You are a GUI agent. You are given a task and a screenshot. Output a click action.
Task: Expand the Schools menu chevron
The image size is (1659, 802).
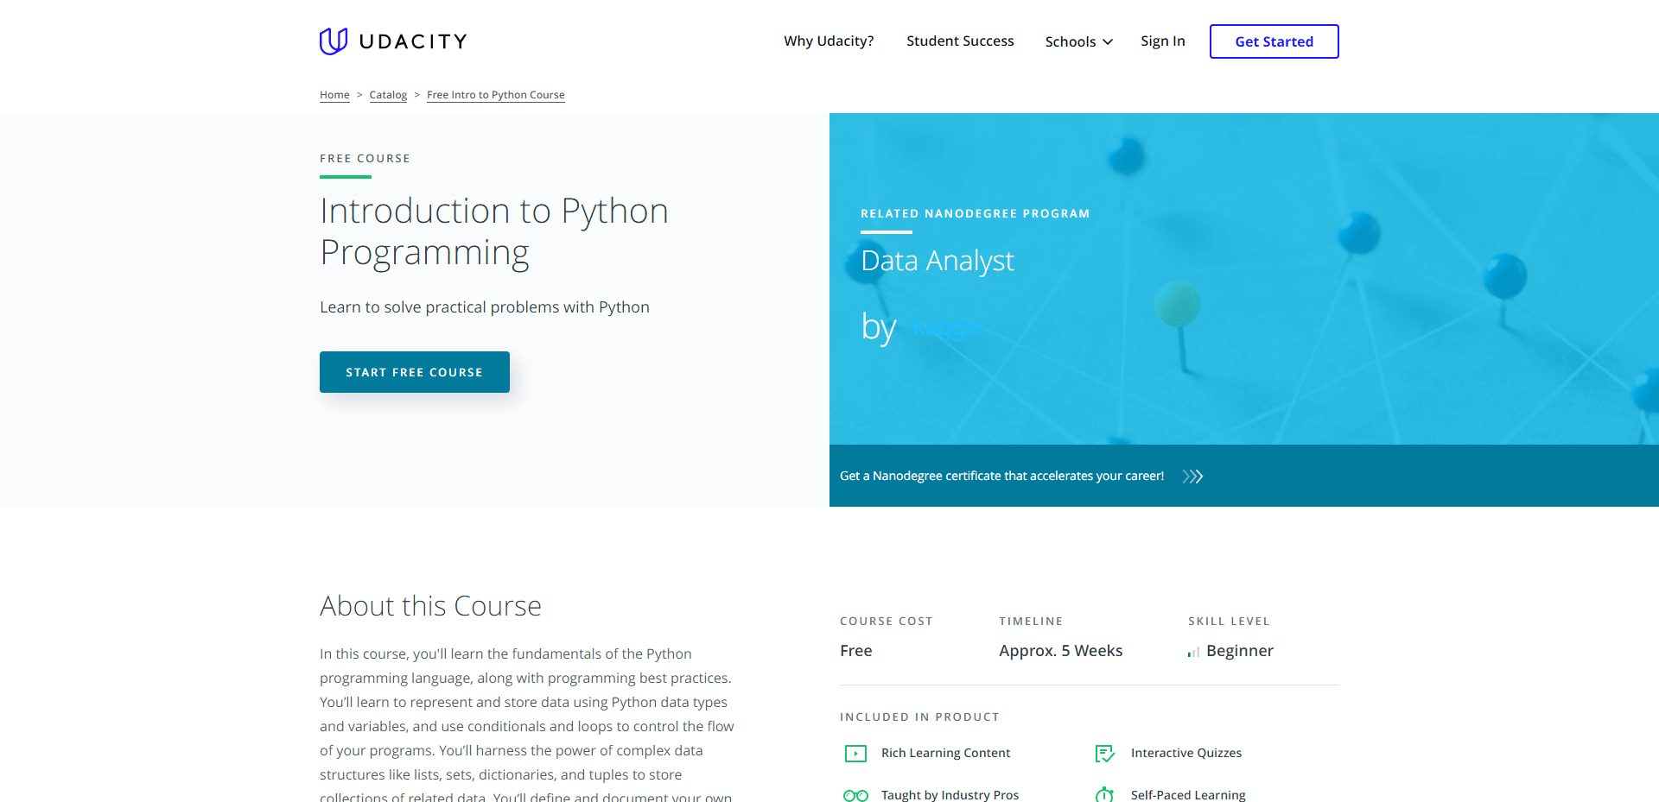1107,41
